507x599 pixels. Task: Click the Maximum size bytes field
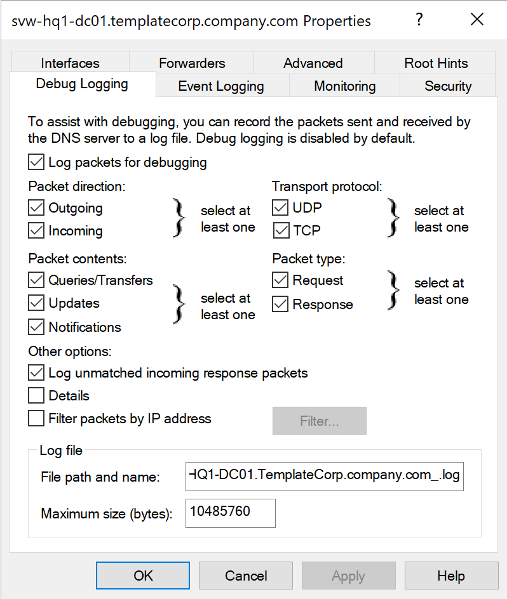(x=230, y=513)
